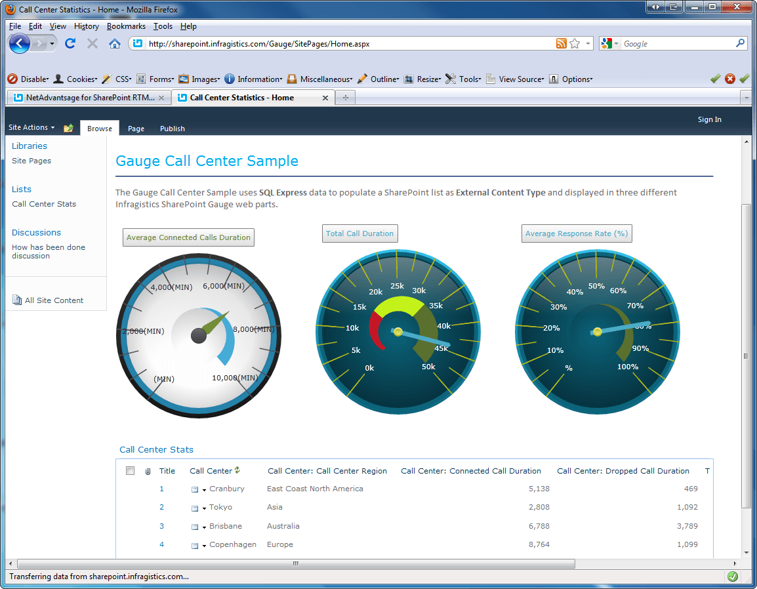
Task: Open the list all tabs dropdown
Action: (747, 98)
